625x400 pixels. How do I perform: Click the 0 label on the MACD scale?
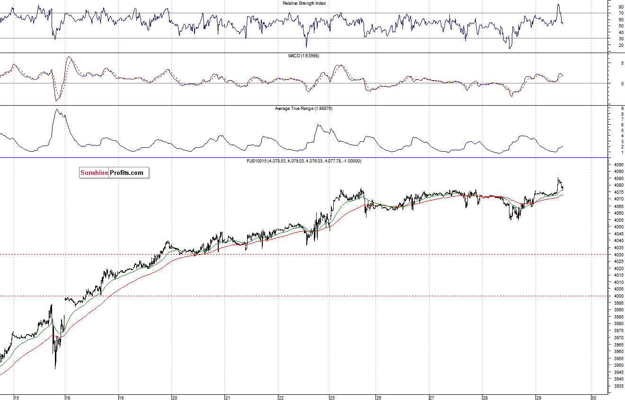622,83
